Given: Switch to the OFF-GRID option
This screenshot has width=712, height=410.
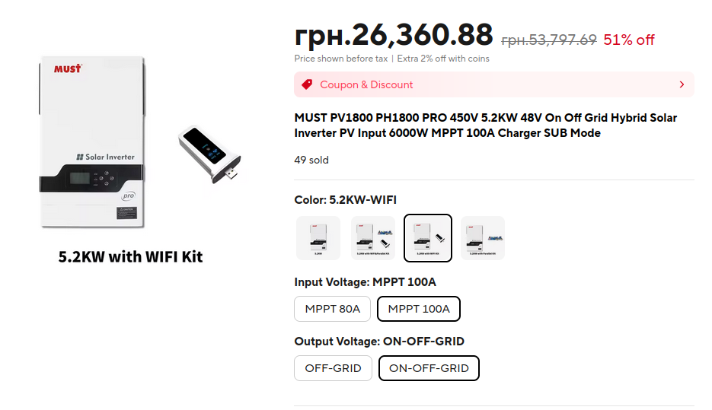Looking at the screenshot, I should [x=333, y=368].
